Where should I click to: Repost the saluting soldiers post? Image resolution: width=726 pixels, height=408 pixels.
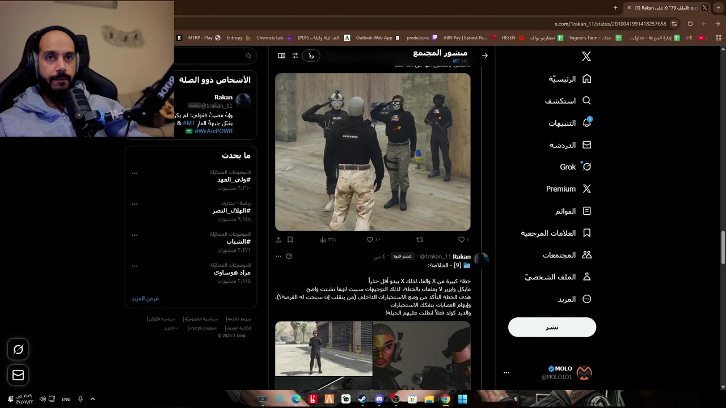(x=420, y=240)
